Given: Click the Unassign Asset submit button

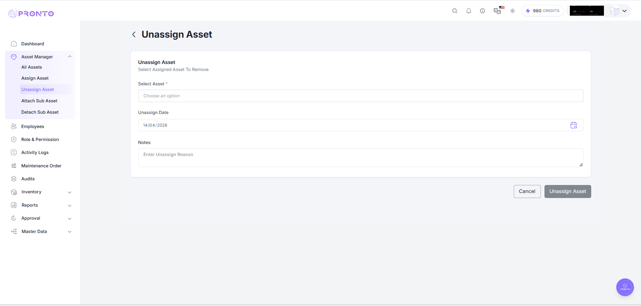Looking at the screenshot, I should point(567,191).
